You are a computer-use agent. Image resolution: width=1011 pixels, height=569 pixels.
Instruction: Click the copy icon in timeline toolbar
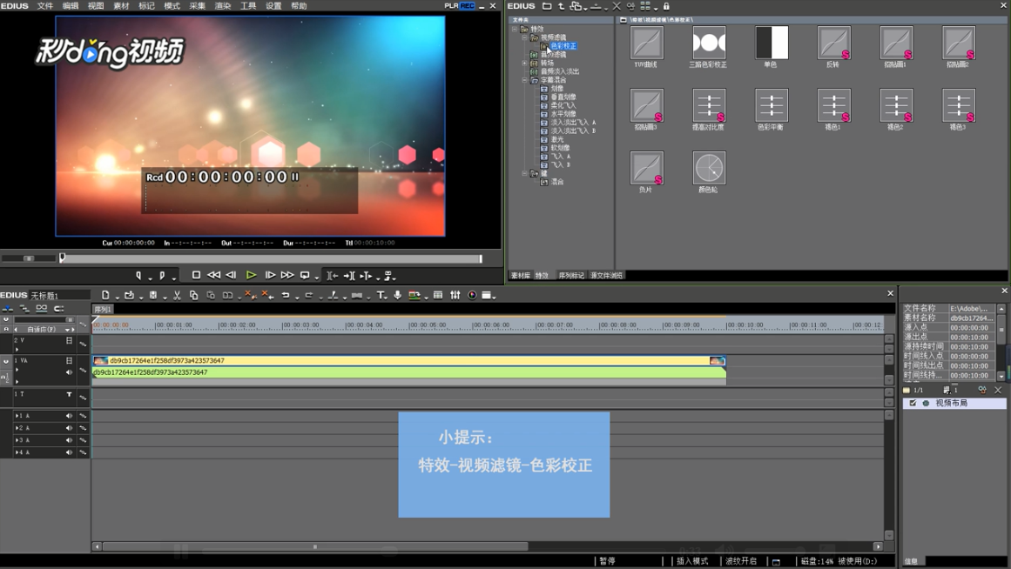(x=193, y=295)
